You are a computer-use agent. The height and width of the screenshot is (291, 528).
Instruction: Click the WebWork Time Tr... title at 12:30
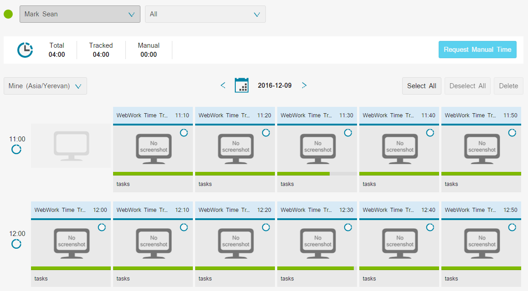[x=306, y=210]
